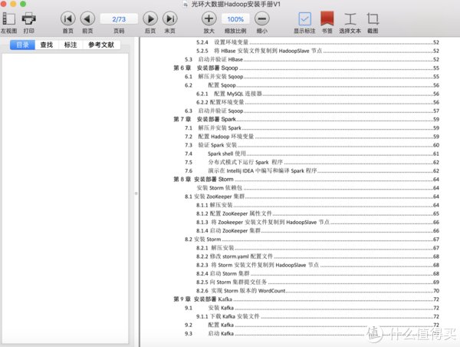Click entry 8.2.3 Storm 安装文件复制到 HadoopSlave
The image size is (460, 347).
(317, 265)
